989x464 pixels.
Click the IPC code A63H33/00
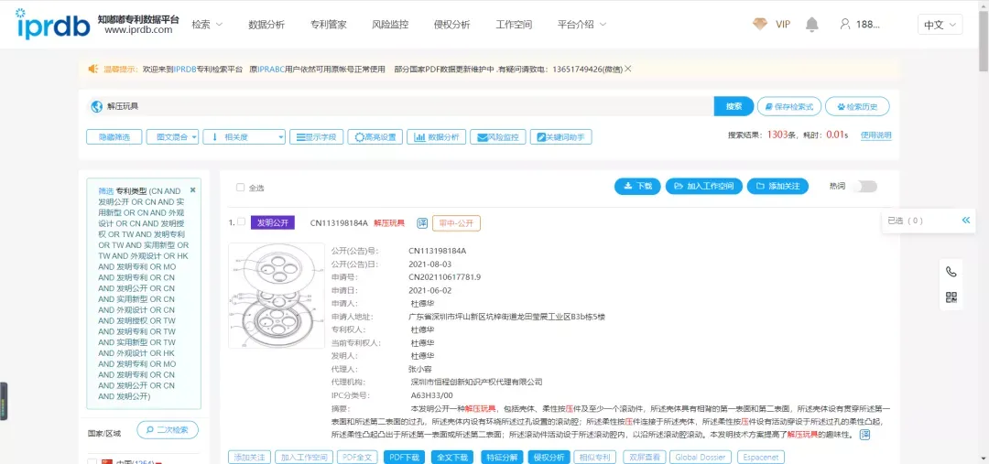[x=432, y=395]
